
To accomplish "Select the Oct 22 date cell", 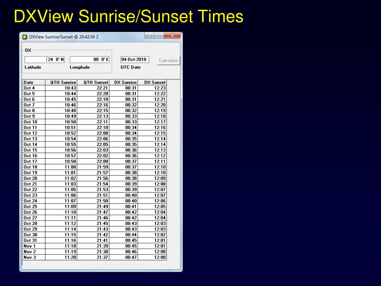I will click(x=34, y=190).
